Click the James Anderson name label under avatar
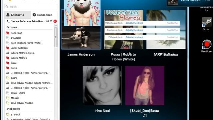 click(x=81, y=54)
